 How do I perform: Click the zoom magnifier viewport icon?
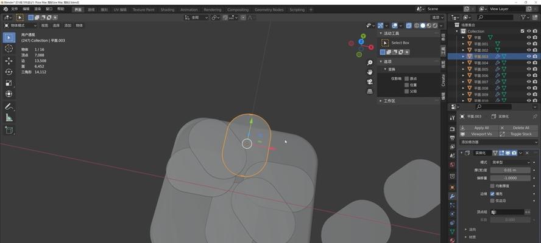370,63
